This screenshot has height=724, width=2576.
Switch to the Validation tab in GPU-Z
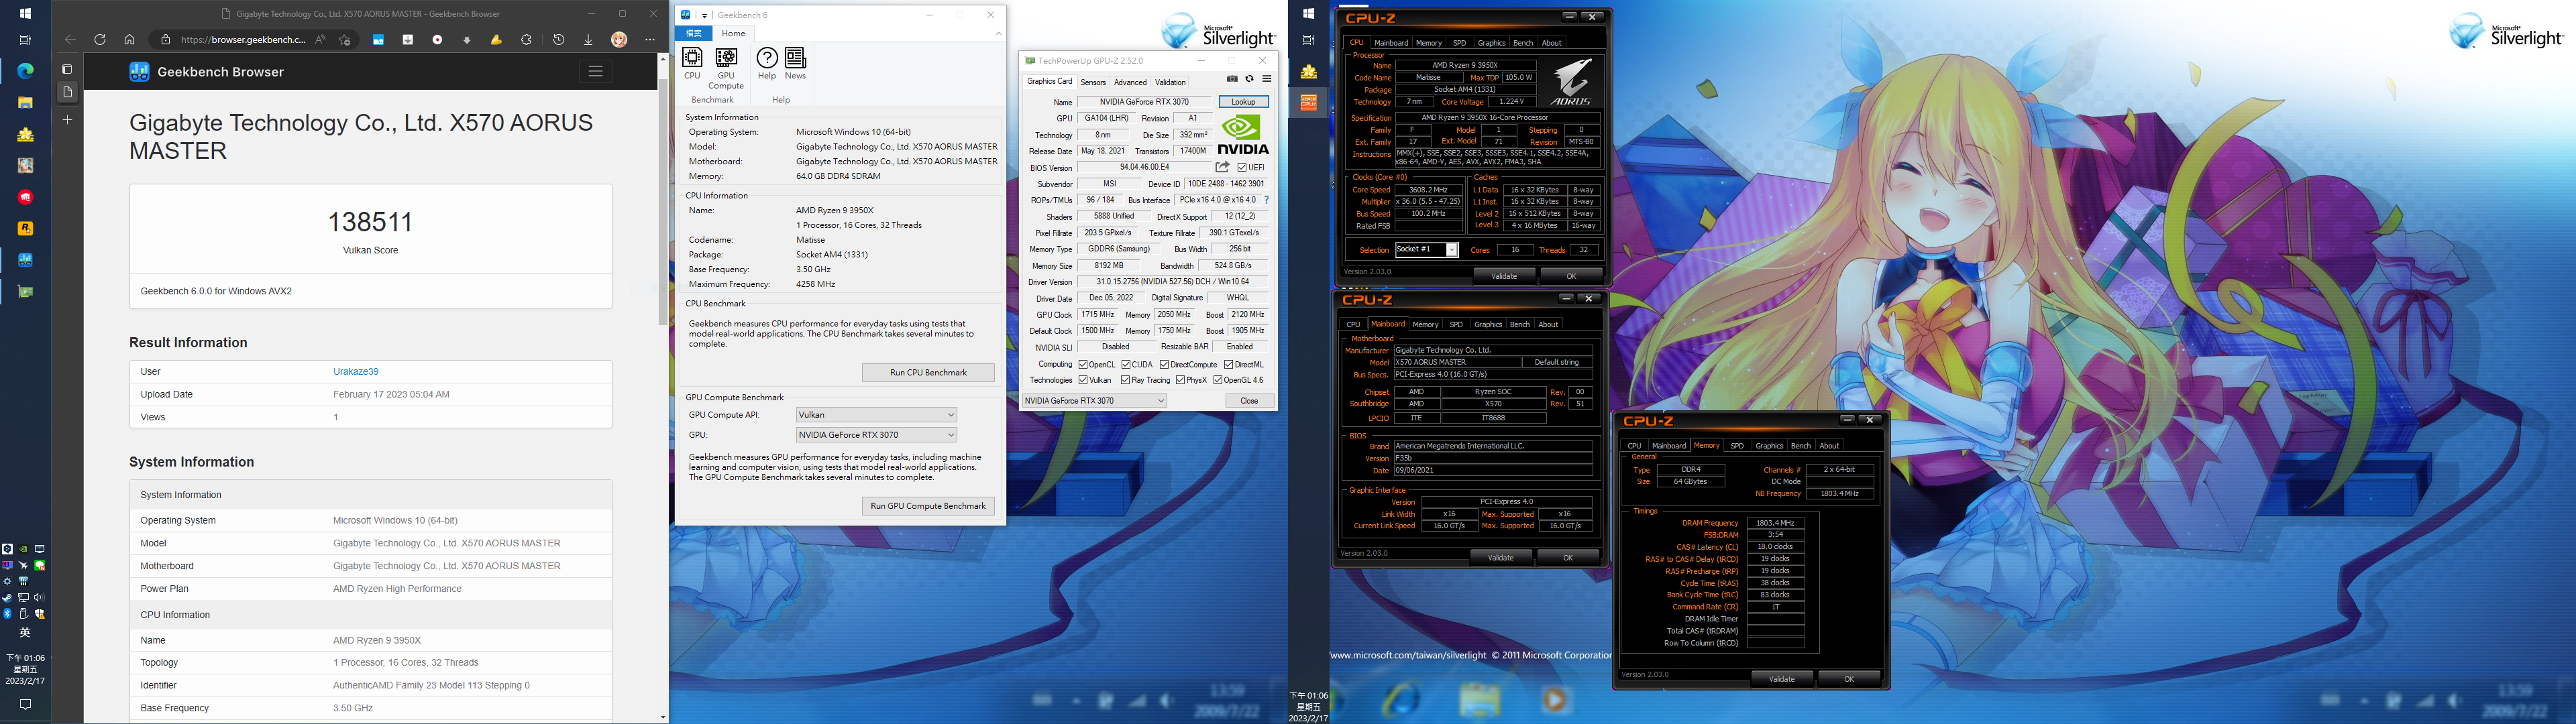coord(1170,82)
